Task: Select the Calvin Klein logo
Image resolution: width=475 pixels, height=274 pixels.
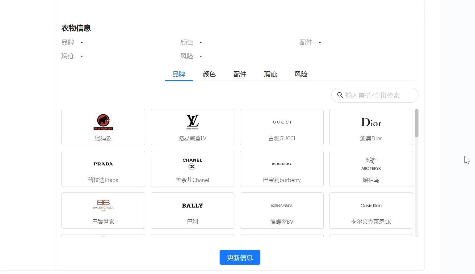Action: click(x=371, y=205)
